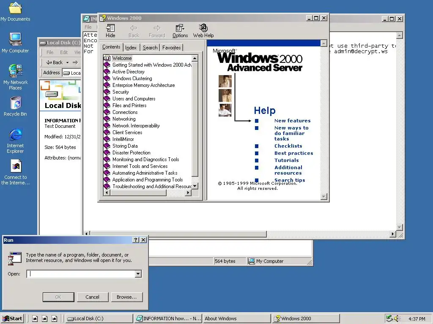
Task: Click the Start button
Action: click(x=13, y=319)
